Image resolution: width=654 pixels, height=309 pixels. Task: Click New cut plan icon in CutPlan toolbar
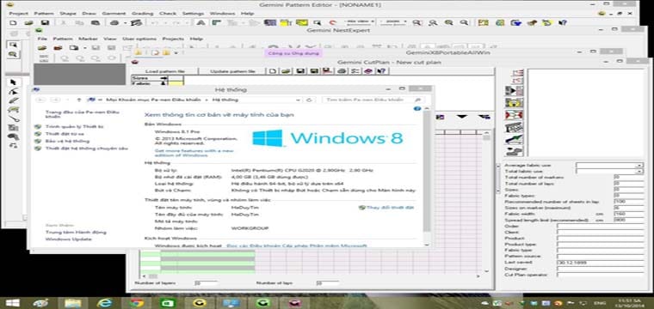point(273,71)
